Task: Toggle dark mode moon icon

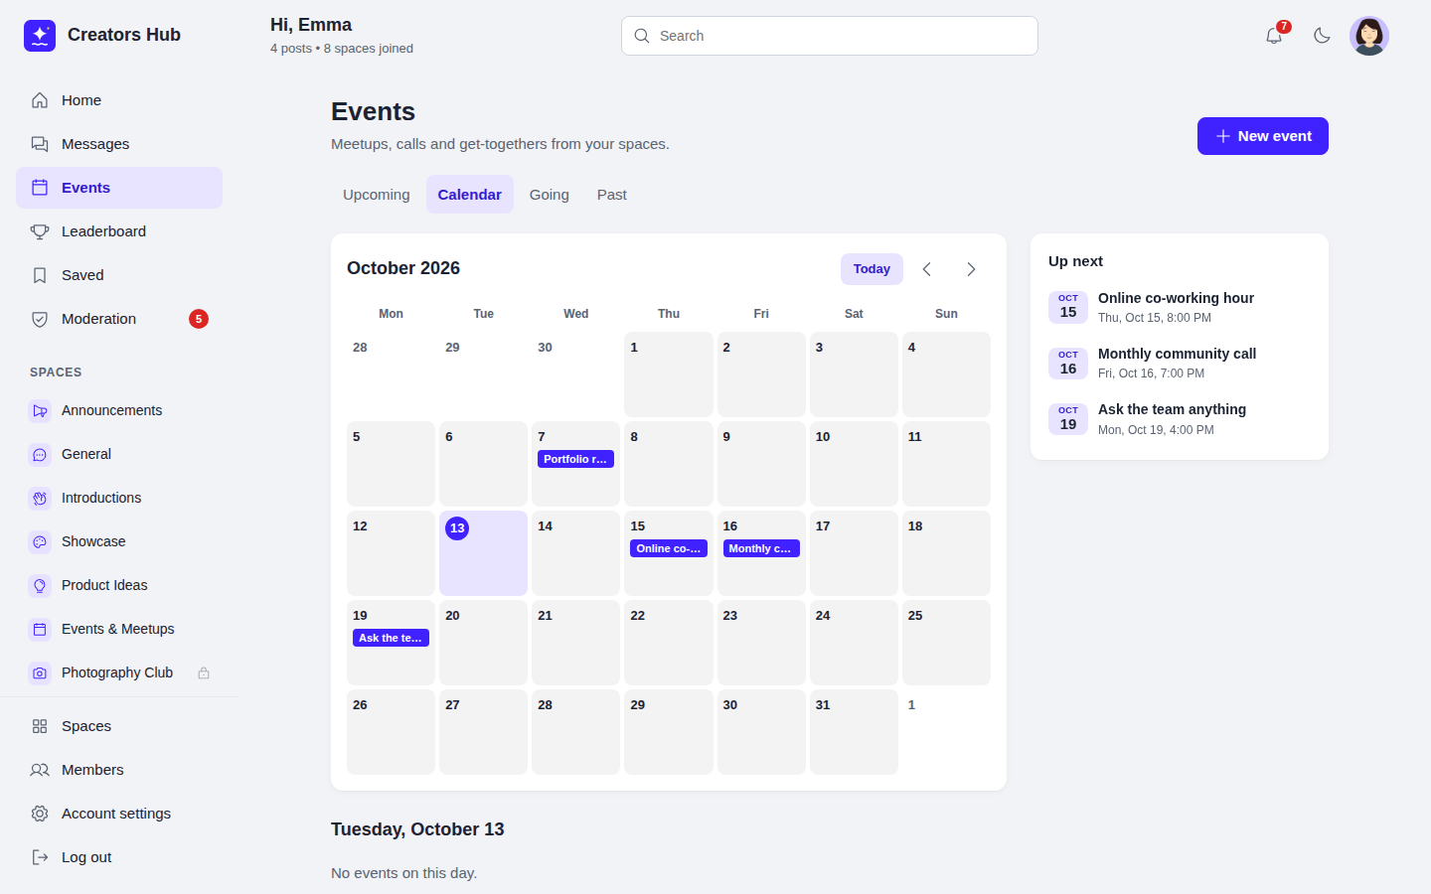Action: pos(1322,36)
